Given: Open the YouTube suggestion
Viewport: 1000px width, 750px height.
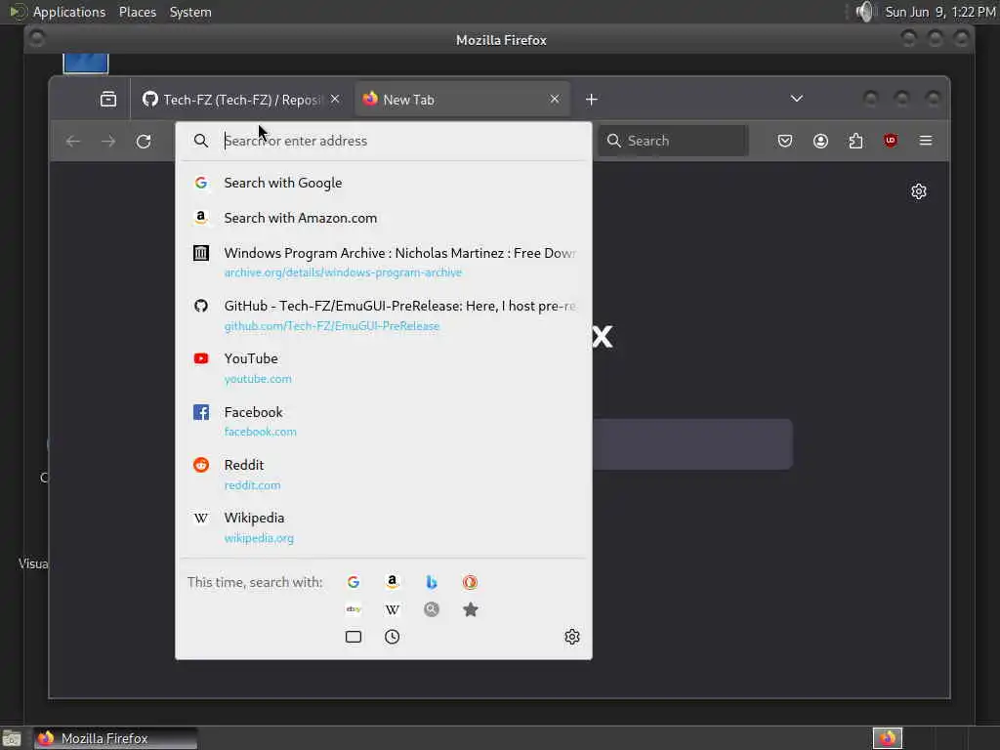Looking at the screenshot, I should pos(383,368).
